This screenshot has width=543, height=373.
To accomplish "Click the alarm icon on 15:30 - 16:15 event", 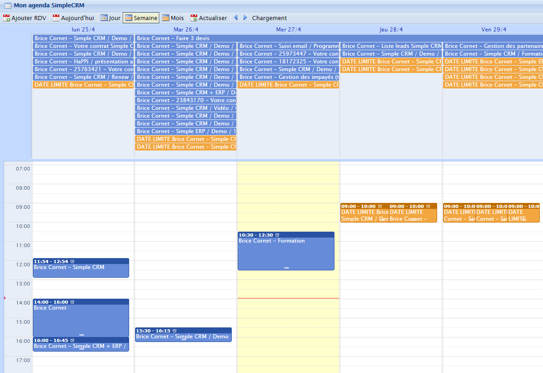I will (174, 331).
